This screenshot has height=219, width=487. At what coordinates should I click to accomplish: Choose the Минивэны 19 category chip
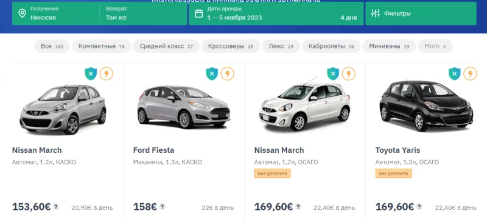tap(389, 46)
